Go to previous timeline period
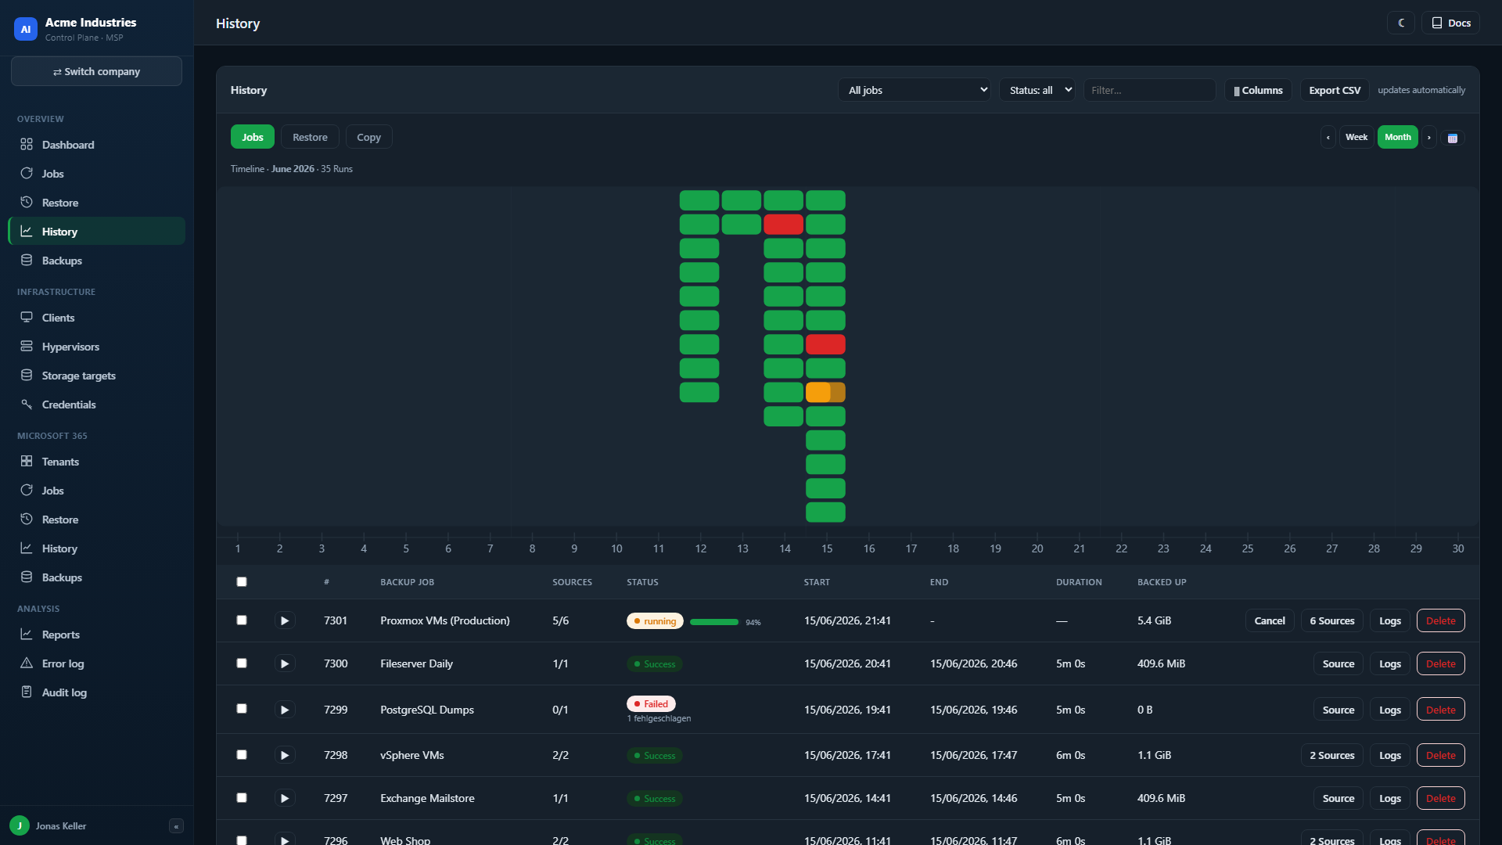 (x=1328, y=138)
